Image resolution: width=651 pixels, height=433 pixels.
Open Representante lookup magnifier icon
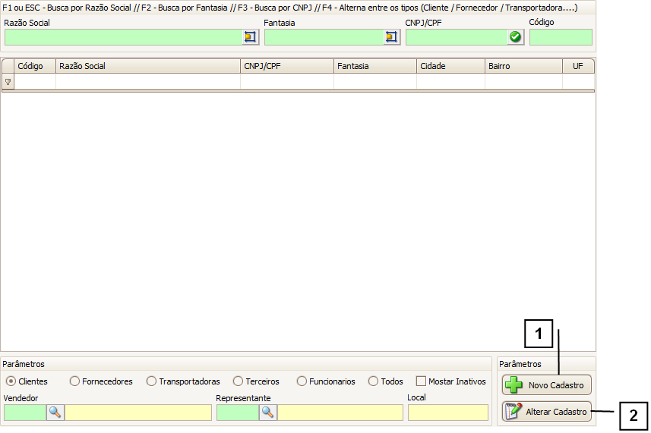268,413
